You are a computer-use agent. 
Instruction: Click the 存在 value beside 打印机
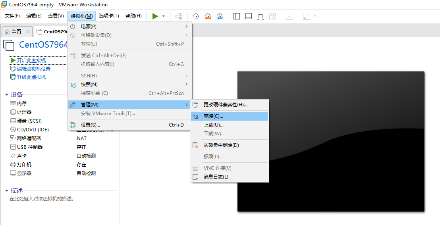click(x=81, y=164)
